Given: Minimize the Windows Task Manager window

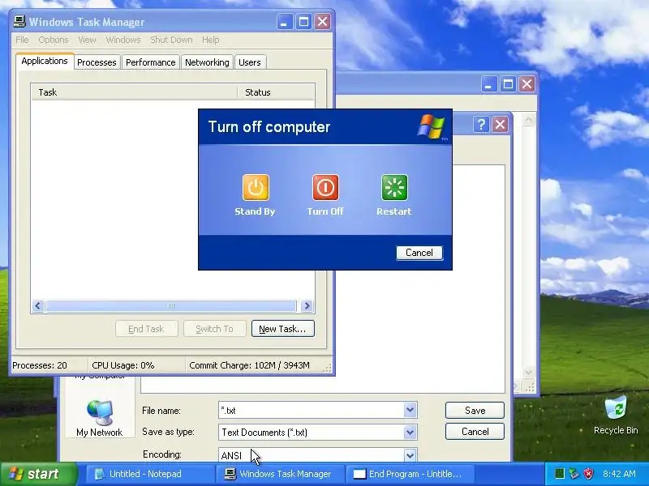Looking at the screenshot, I should point(285,22).
